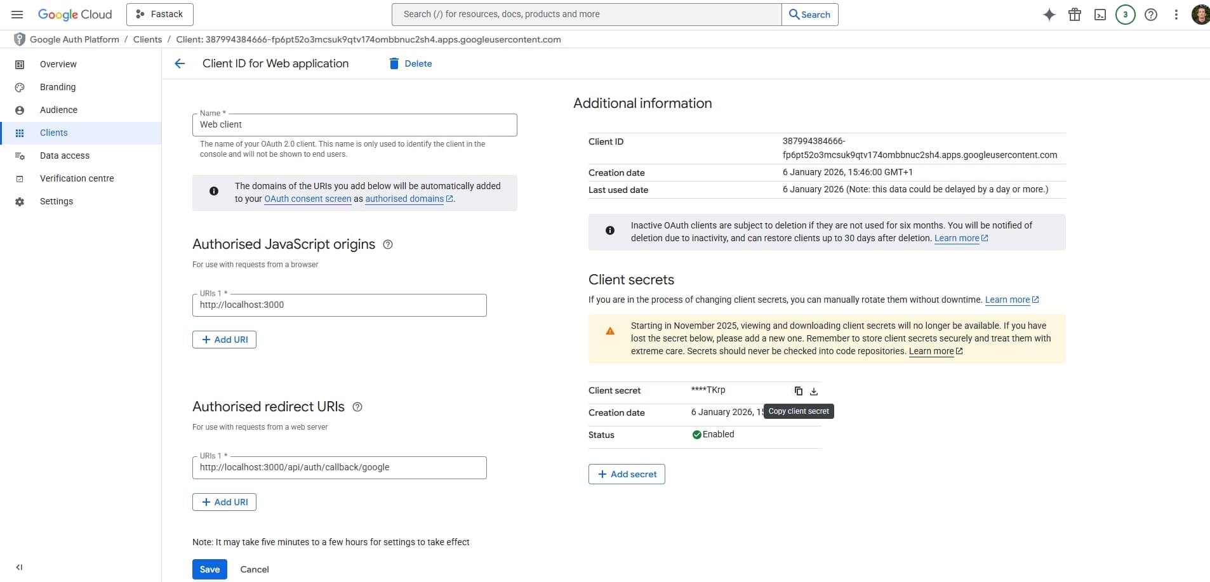Image resolution: width=1210 pixels, height=582 pixels.
Task: Open Branding in the sidebar
Action: [x=81, y=87]
